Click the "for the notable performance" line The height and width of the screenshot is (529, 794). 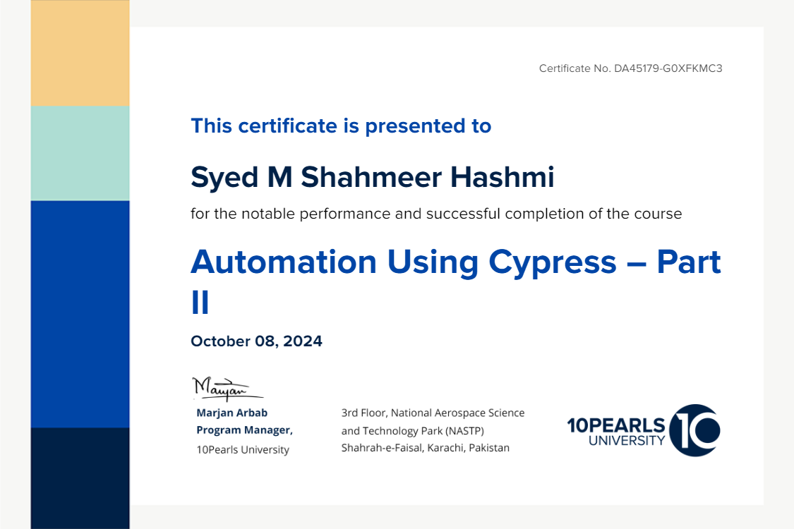click(435, 213)
